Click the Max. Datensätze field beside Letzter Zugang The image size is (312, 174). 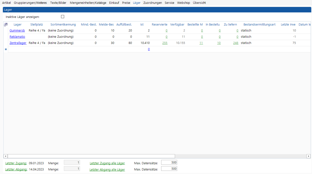point(169,163)
